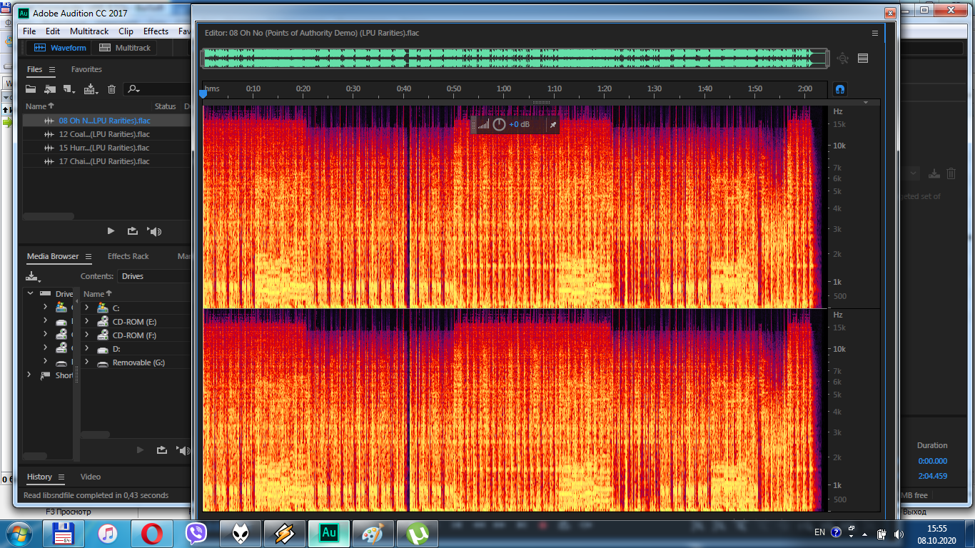Open the Paint app from the taskbar

click(373, 533)
